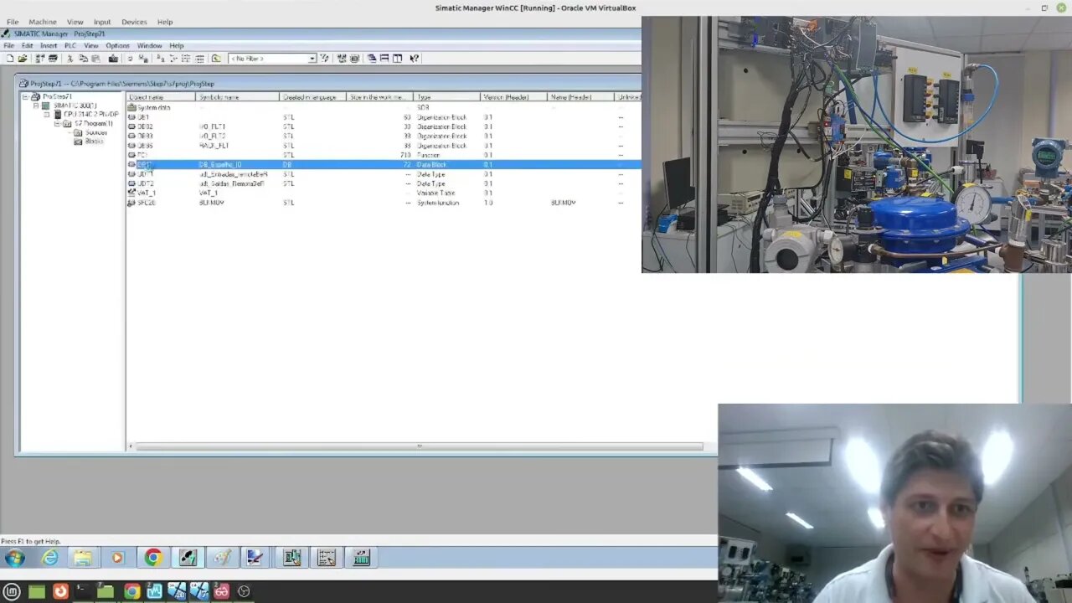Select the FC1 function row
1072x603 pixels.
[384, 155]
